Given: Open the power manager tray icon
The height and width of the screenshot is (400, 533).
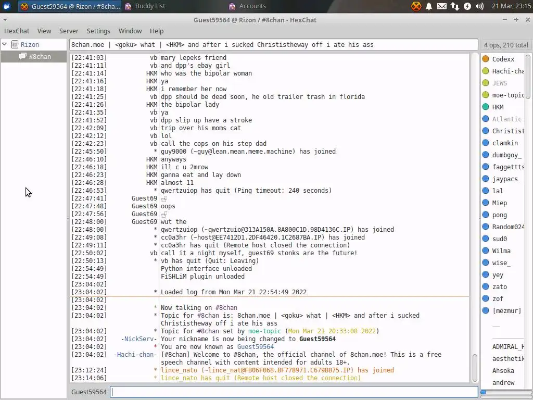Looking at the screenshot, I should coord(467,6).
